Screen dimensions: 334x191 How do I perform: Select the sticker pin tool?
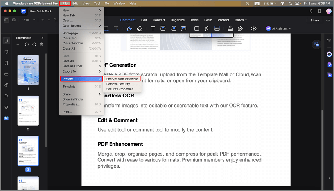(x=207, y=28)
